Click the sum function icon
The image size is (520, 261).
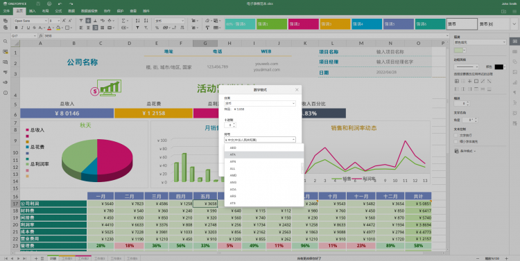123,21
